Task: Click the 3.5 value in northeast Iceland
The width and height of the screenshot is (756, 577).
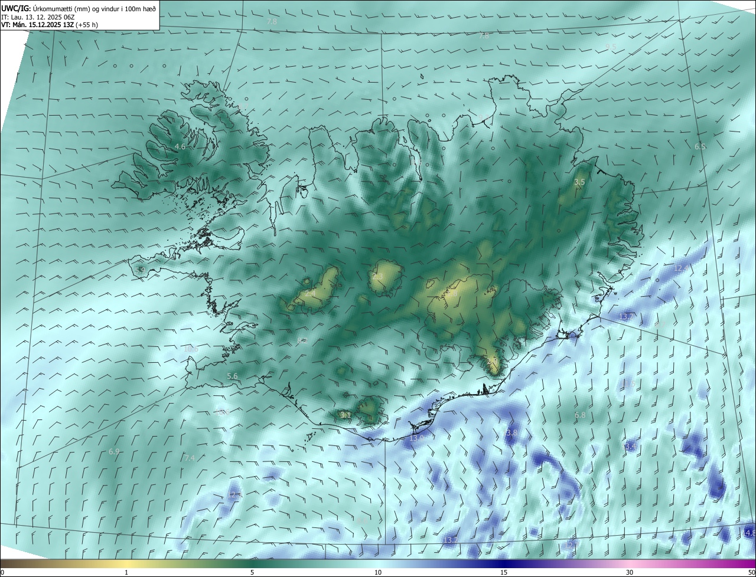Action: tap(579, 182)
